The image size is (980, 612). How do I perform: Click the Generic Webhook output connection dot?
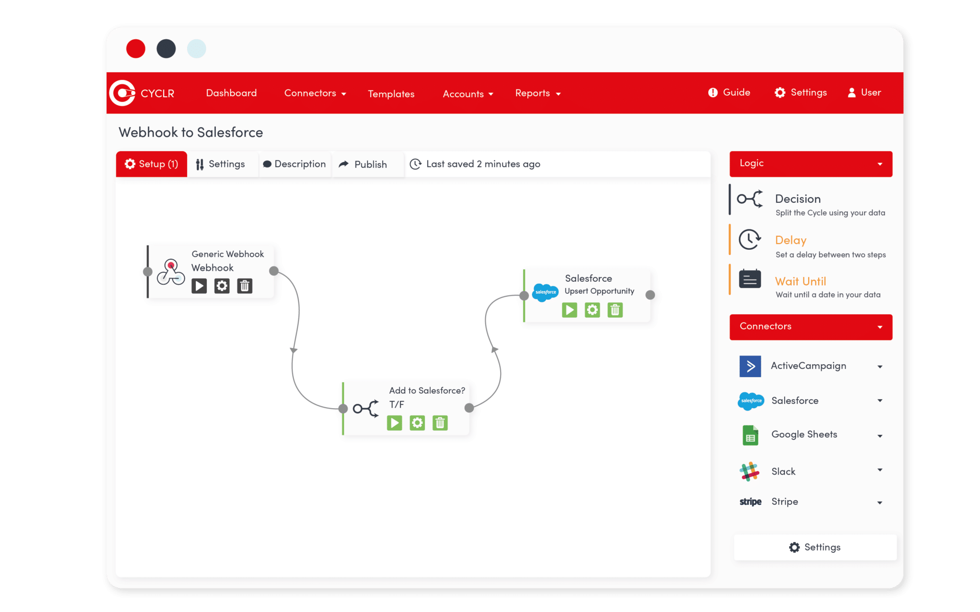tap(274, 271)
